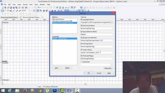Click the Font Family Name text field
Viewport: 165px width, 93px height.
pos(97,28)
